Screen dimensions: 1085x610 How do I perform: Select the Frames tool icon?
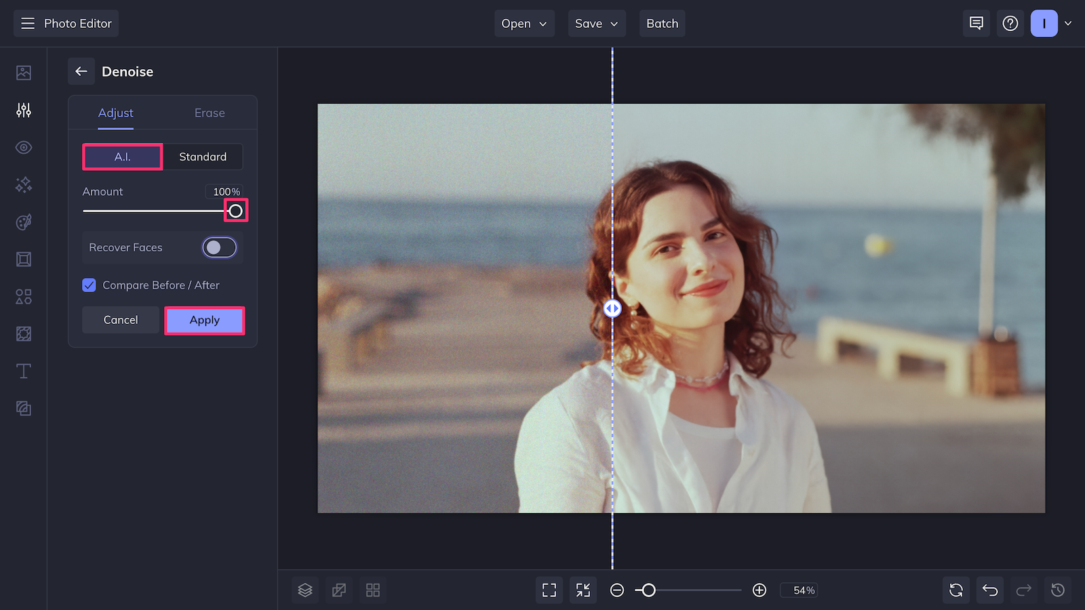[23, 259]
